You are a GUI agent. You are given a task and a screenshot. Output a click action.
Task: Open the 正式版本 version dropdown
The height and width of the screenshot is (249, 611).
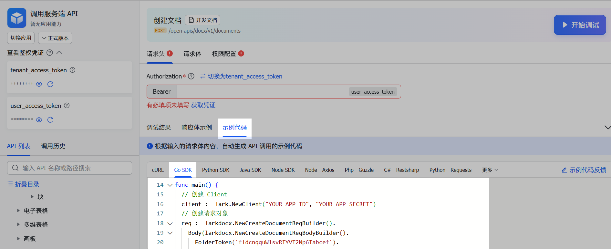pyautogui.click(x=55, y=38)
